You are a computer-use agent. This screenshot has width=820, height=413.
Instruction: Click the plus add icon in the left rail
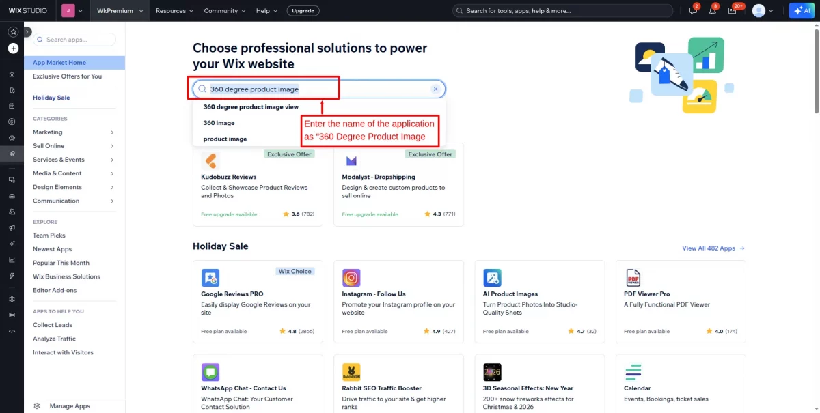pyautogui.click(x=13, y=48)
